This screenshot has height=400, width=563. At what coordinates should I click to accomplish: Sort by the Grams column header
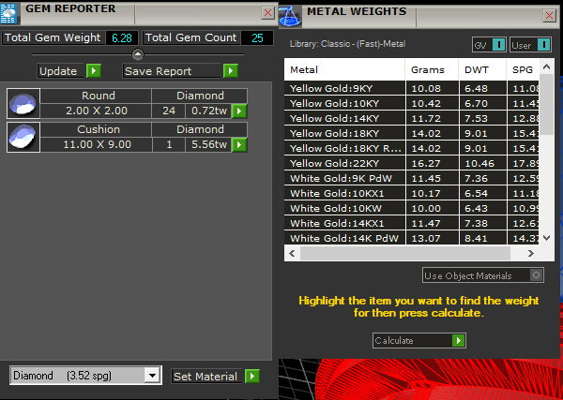(428, 70)
